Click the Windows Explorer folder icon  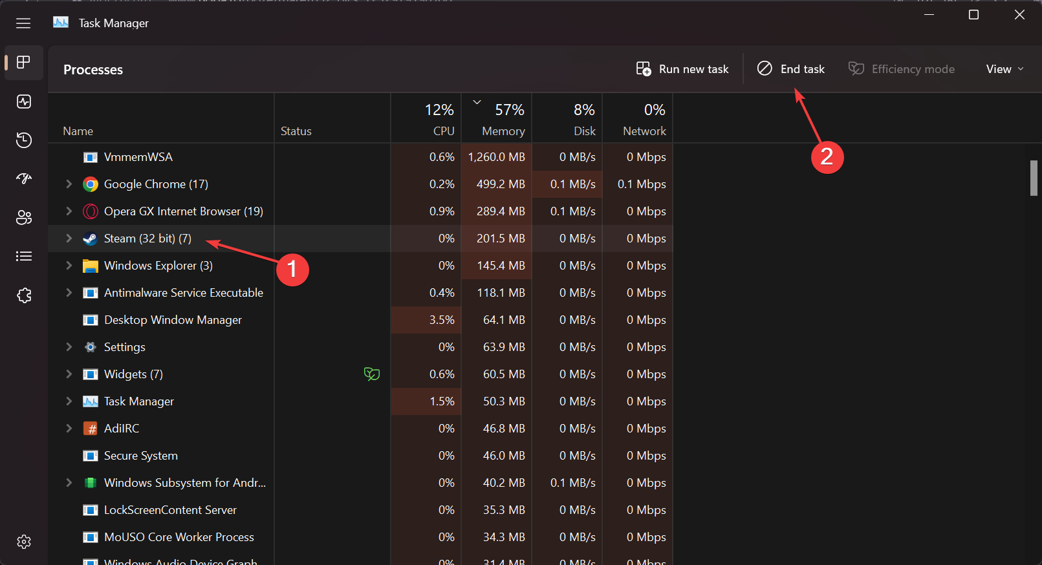[x=91, y=266]
